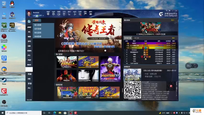Viewport: 204px width, 115px height.
Task: Select the GBA platform category
Action: (x=29, y=51)
